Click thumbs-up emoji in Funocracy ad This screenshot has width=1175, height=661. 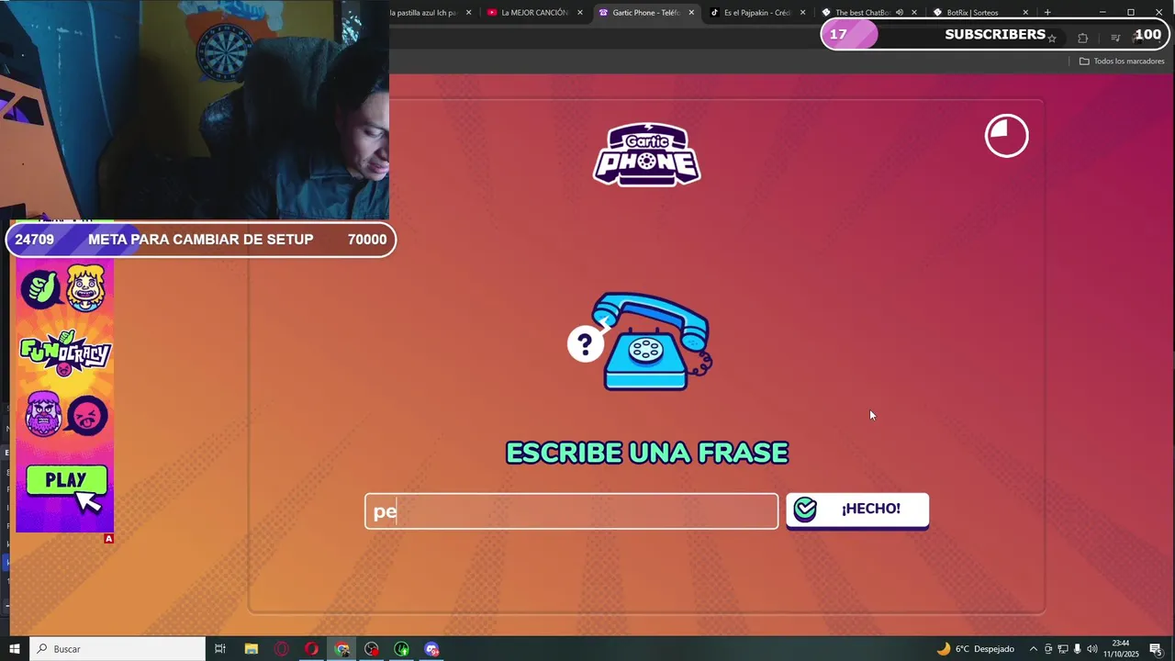click(40, 289)
